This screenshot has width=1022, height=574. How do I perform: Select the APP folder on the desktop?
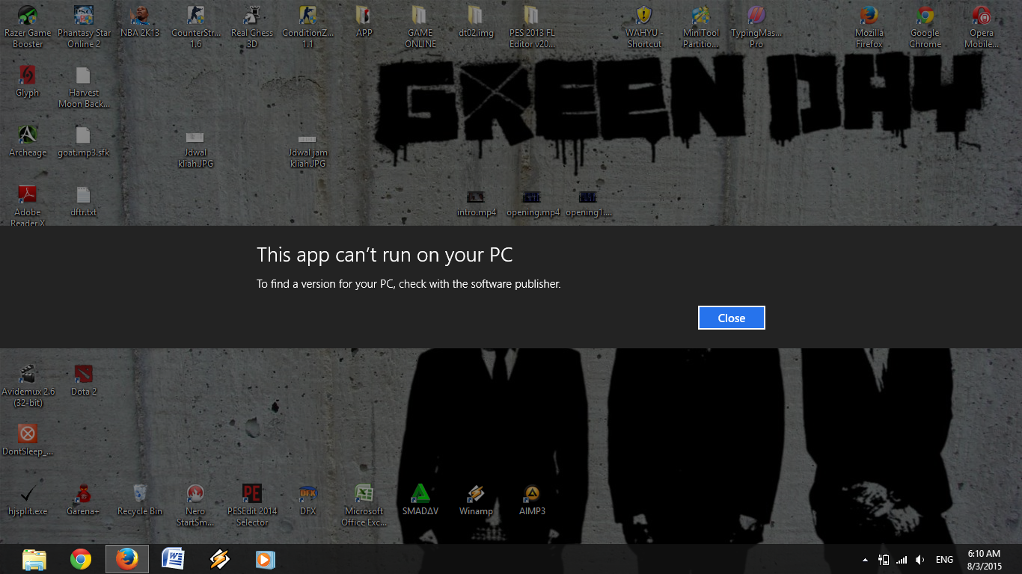pos(364,22)
